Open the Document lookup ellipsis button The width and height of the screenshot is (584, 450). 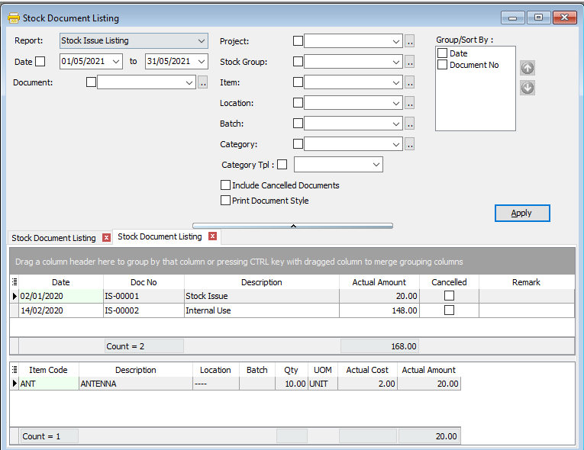[x=203, y=82]
